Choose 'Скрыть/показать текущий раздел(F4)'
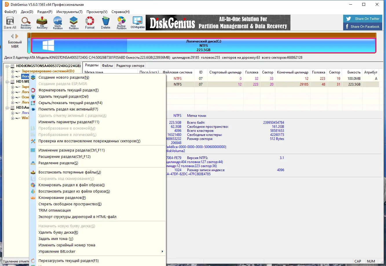Image resolution: width=386 pixels, height=266 pixels. click(98, 103)
